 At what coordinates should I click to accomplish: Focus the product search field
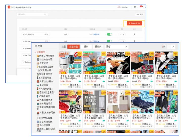32,14
